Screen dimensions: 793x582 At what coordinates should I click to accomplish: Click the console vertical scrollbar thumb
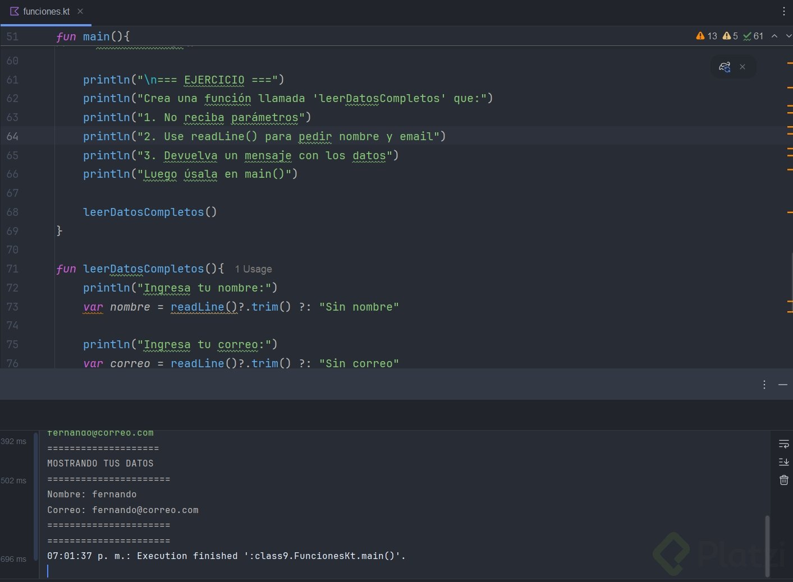point(767,545)
